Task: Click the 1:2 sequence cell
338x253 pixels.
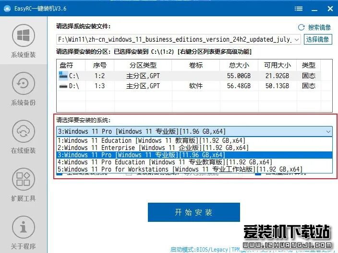Action: click(x=99, y=76)
